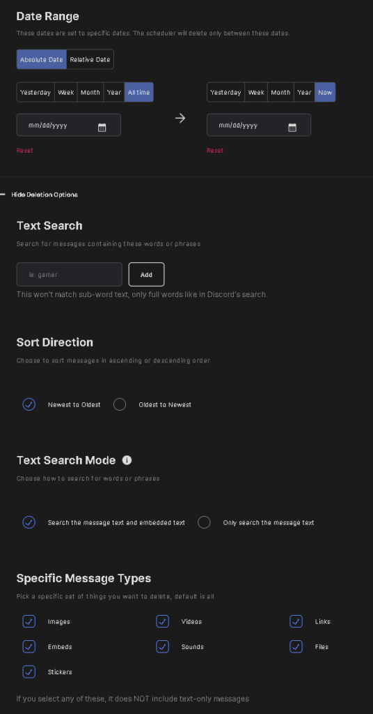
Task: Uncheck the Images message type
Action: tap(29, 621)
